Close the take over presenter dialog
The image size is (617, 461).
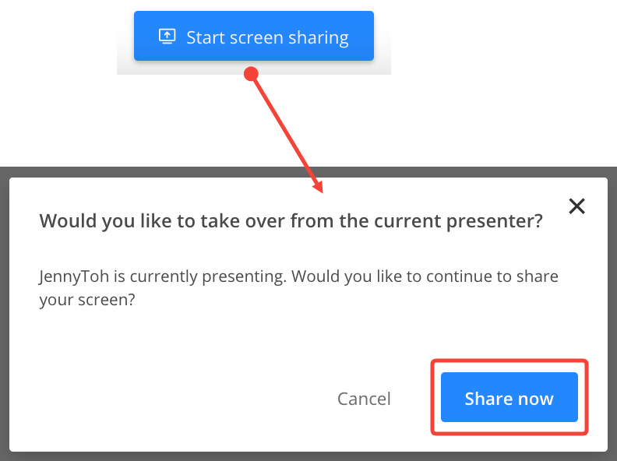coord(576,206)
